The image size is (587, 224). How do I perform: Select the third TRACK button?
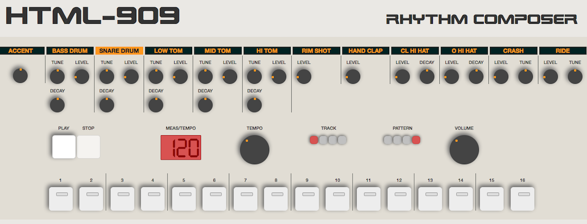[333, 140]
